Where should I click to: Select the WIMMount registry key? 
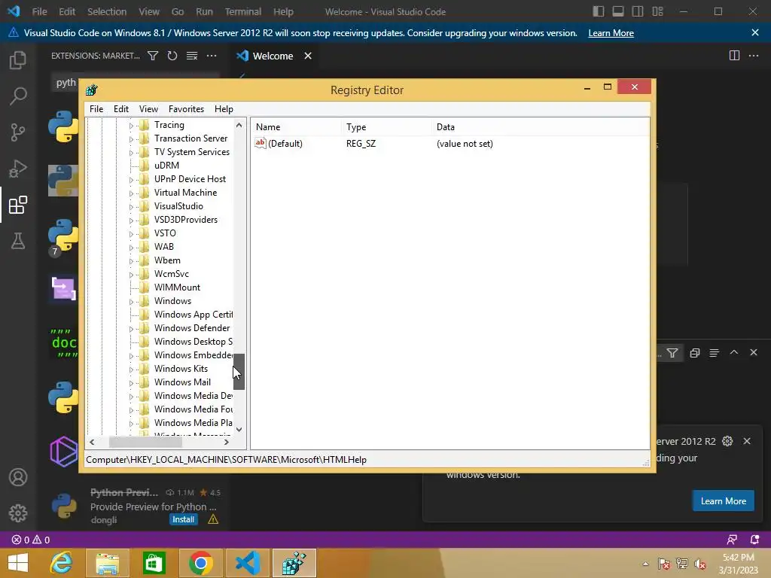pos(177,287)
